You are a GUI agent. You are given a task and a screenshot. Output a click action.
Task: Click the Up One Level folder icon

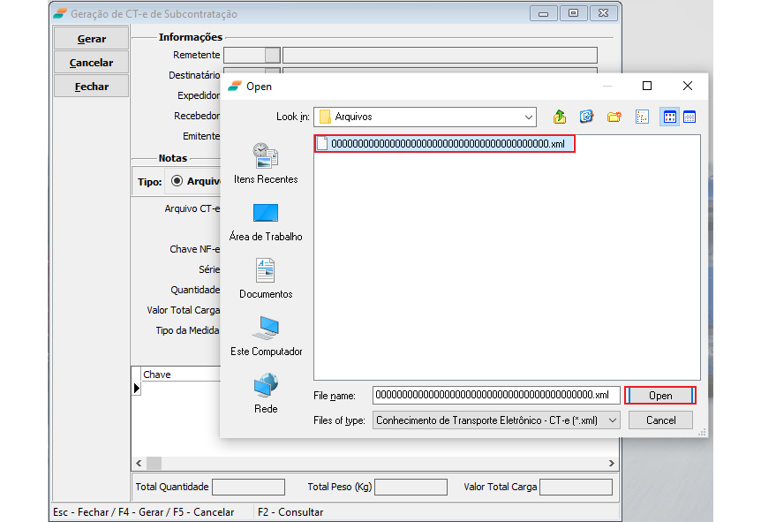click(559, 117)
